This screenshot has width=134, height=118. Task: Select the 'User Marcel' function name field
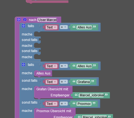47,20
